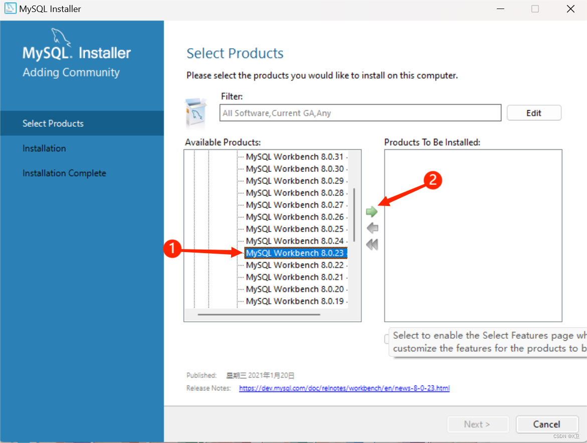Toggle the Select Features page checkbox
Viewport: 587px width, 443px height.
pyautogui.click(x=386, y=339)
